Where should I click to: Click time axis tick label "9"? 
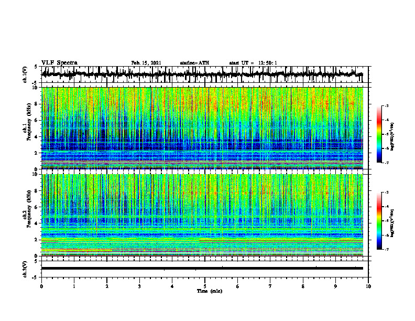coord(335,286)
